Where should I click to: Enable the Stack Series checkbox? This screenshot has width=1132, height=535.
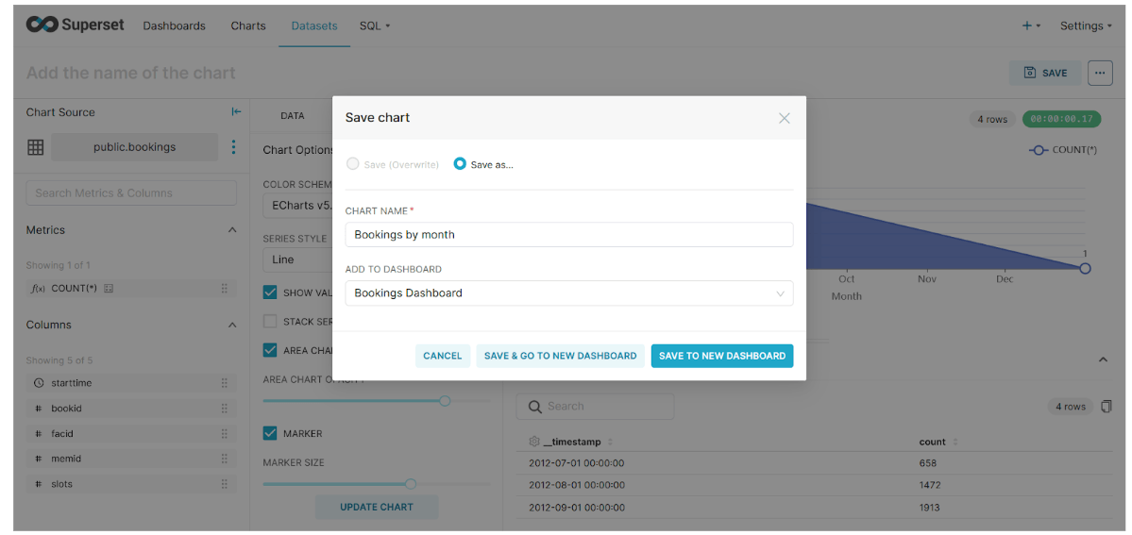tap(270, 322)
